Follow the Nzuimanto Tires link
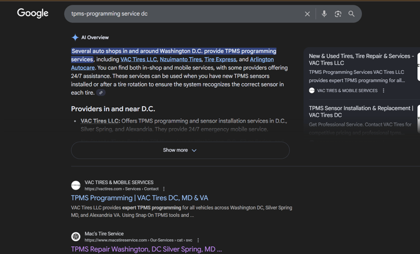420x254 pixels. [x=180, y=59]
